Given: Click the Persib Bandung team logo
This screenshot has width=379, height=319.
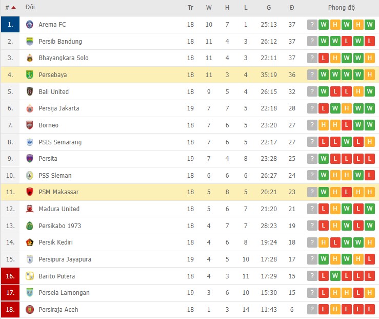Looking at the screenshot, I should [29, 42].
